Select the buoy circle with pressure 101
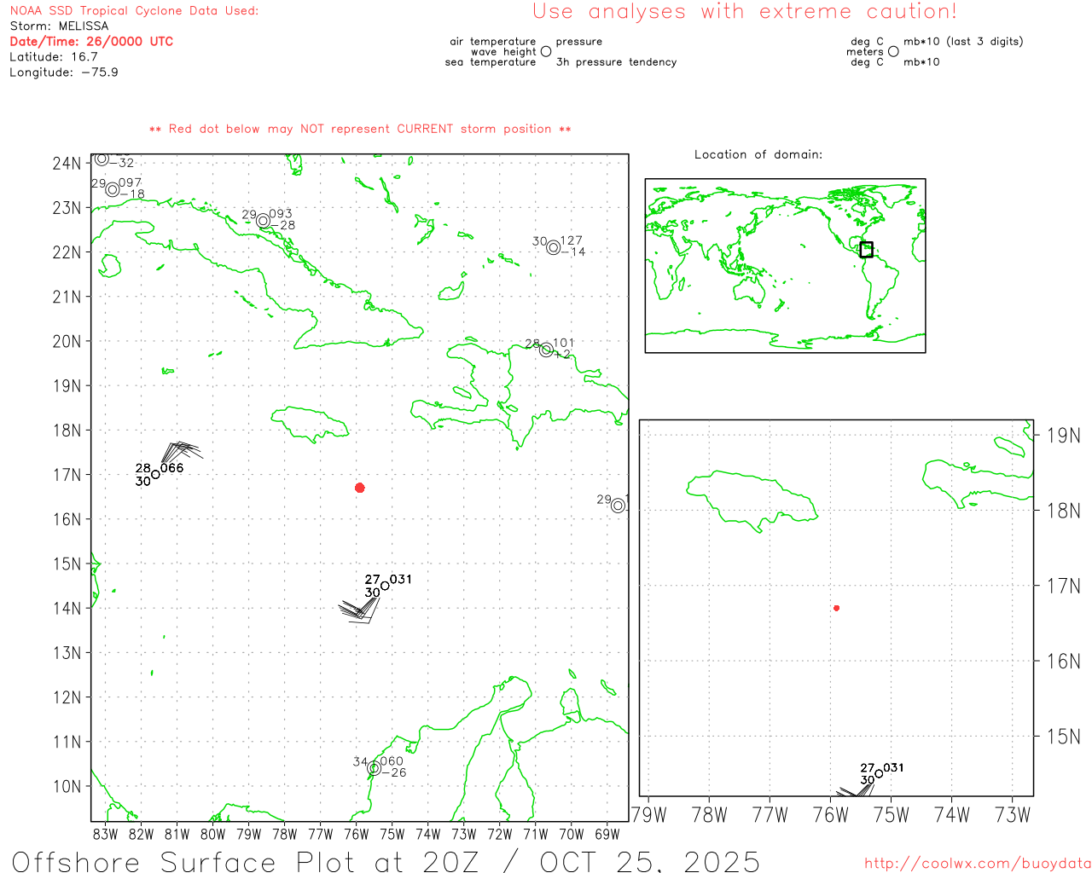 (x=546, y=350)
